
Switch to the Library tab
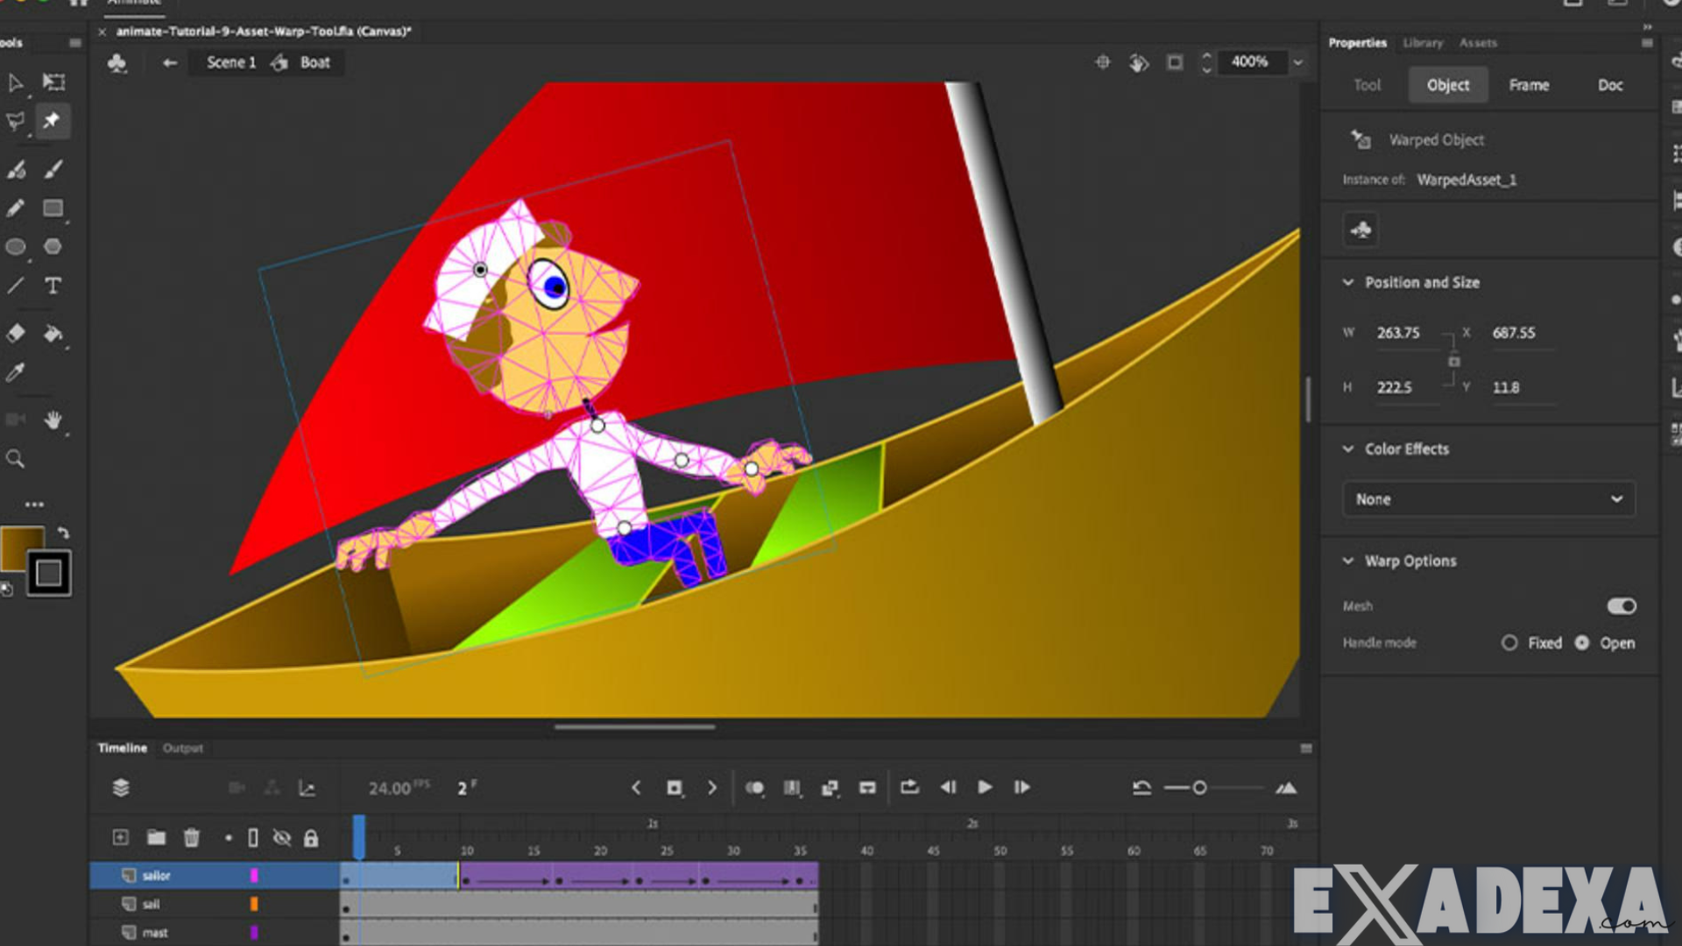(x=1422, y=43)
